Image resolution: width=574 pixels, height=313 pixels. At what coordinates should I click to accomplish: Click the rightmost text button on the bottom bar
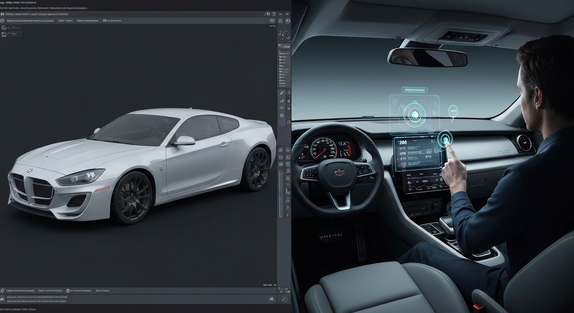tap(102, 291)
